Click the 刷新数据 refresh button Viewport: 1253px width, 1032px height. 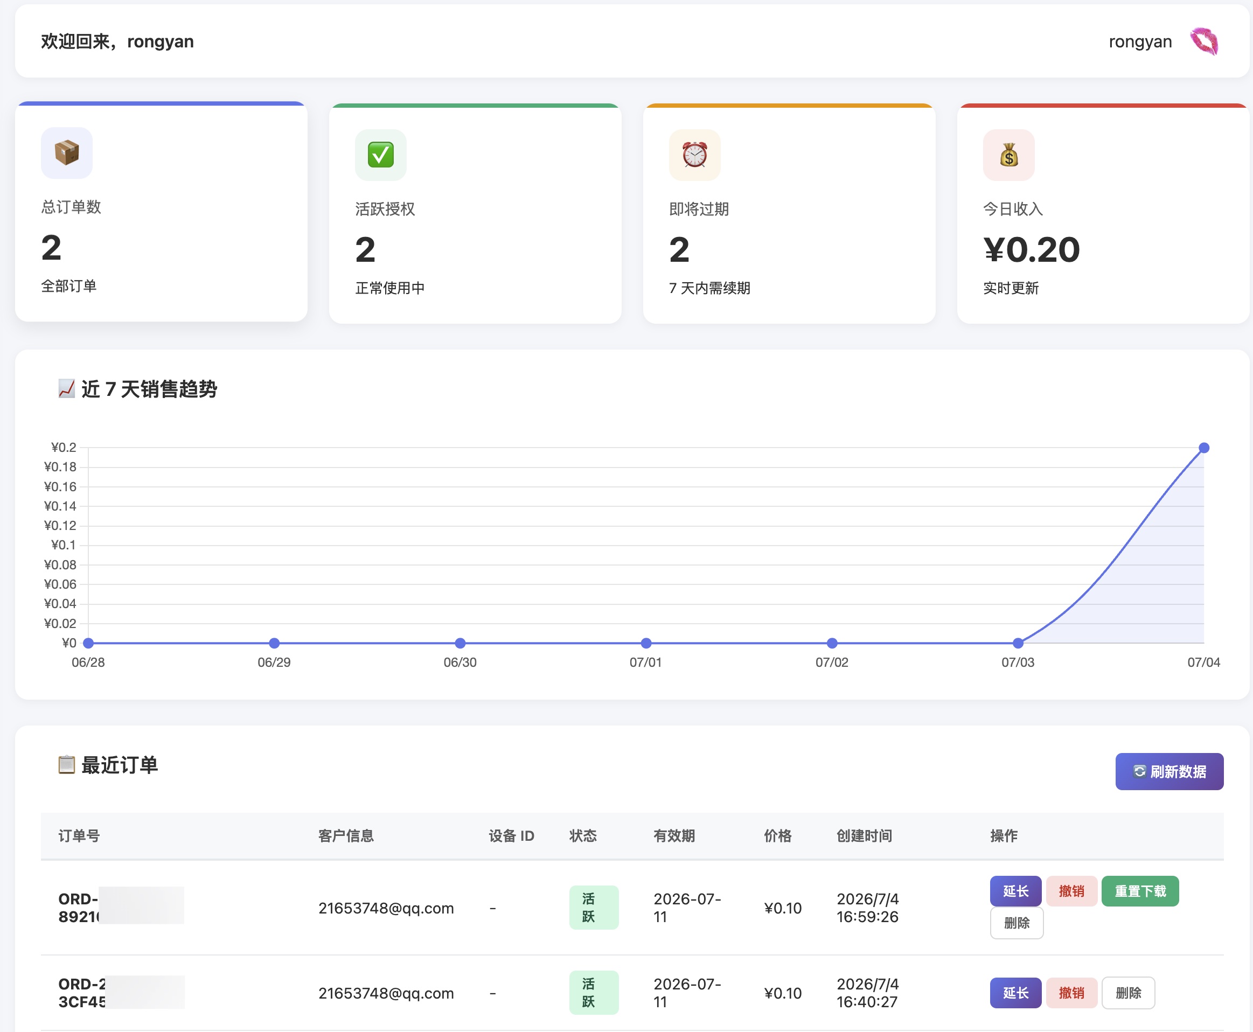point(1169,771)
